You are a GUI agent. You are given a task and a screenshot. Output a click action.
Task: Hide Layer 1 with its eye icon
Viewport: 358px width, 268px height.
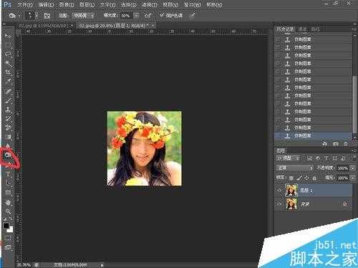tap(279, 191)
